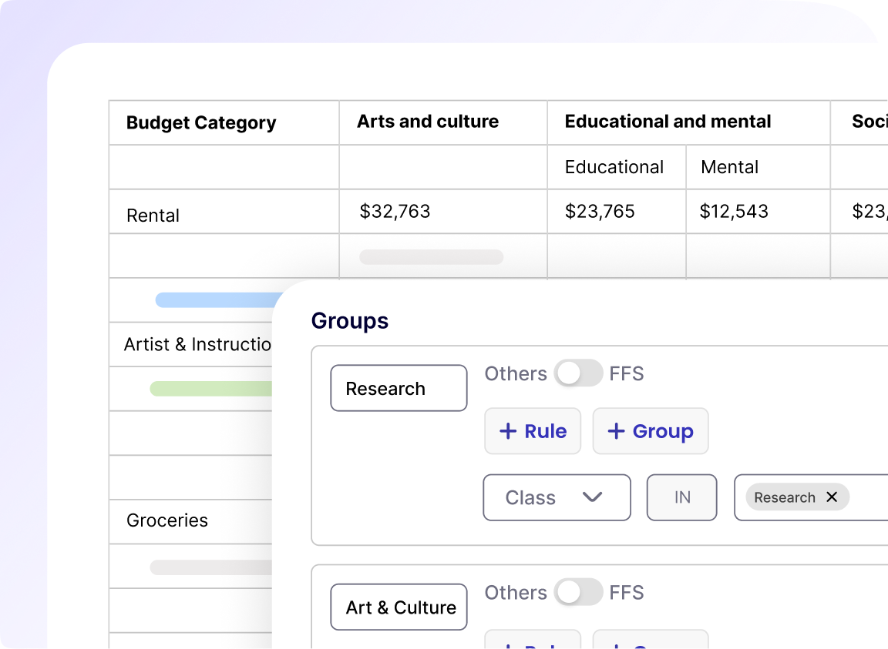Click the green placeholder bar in the table

click(x=210, y=388)
